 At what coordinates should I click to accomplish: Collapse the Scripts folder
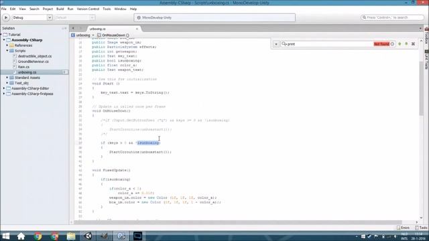pyautogui.click(x=7, y=51)
